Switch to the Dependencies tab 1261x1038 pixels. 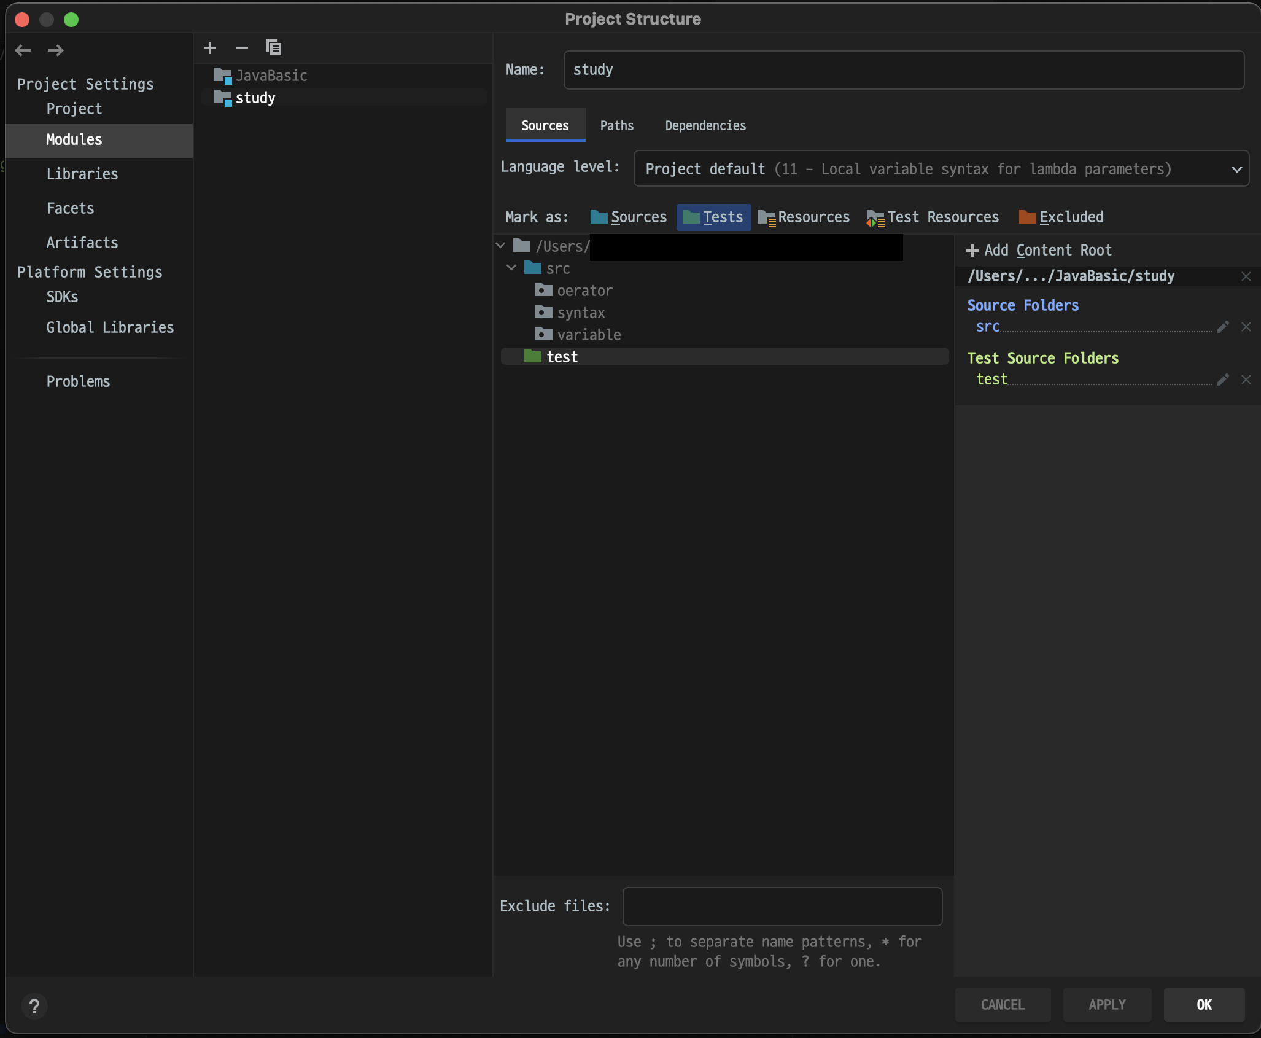coord(705,126)
